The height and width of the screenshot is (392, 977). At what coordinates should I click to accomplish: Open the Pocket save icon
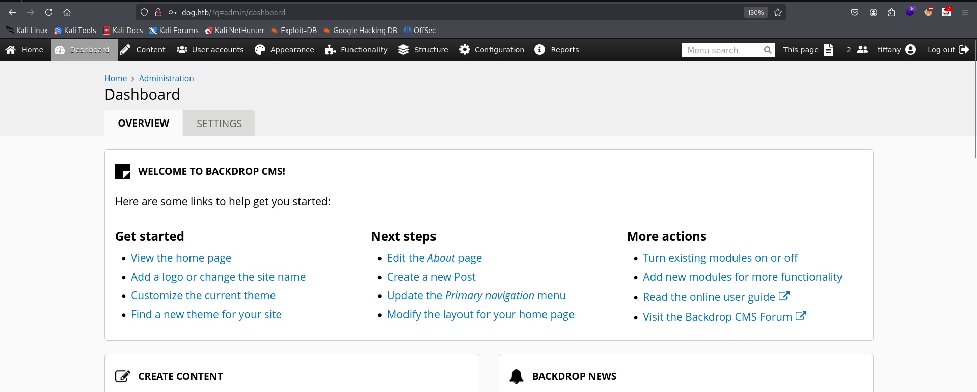pos(855,12)
